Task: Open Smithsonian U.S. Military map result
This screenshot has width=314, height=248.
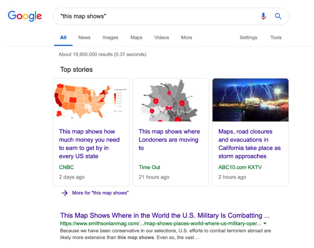Action: [x=165, y=215]
